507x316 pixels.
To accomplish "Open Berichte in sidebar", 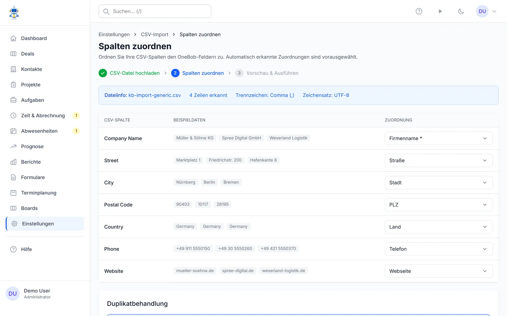I will click(45, 162).
